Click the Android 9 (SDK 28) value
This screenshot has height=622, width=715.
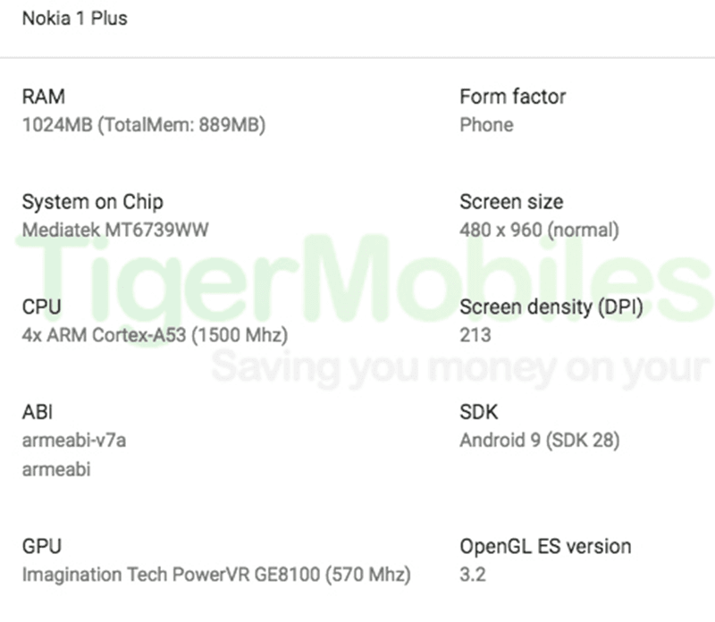click(x=539, y=441)
